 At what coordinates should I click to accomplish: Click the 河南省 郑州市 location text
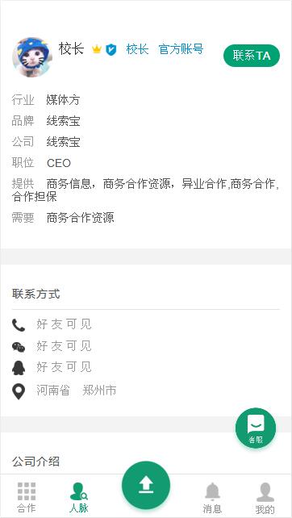[77, 391]
